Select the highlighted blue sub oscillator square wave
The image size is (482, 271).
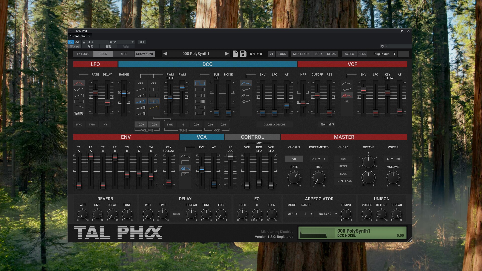200,83
